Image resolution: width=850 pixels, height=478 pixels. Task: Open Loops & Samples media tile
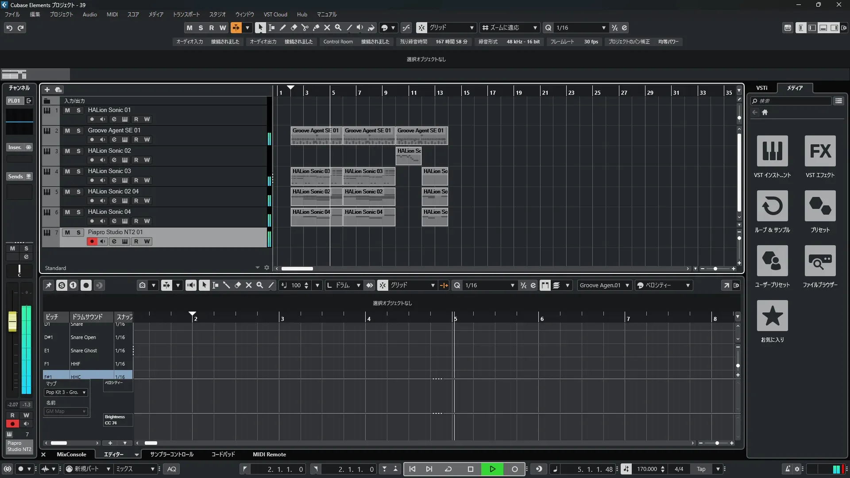(772, 206)
